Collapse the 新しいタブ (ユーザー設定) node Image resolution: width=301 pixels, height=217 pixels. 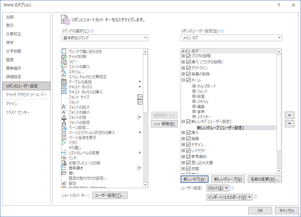click(183, 121)
